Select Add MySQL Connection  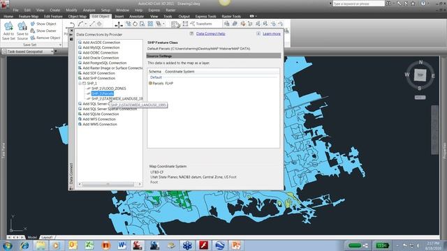[x=101, y=47]
